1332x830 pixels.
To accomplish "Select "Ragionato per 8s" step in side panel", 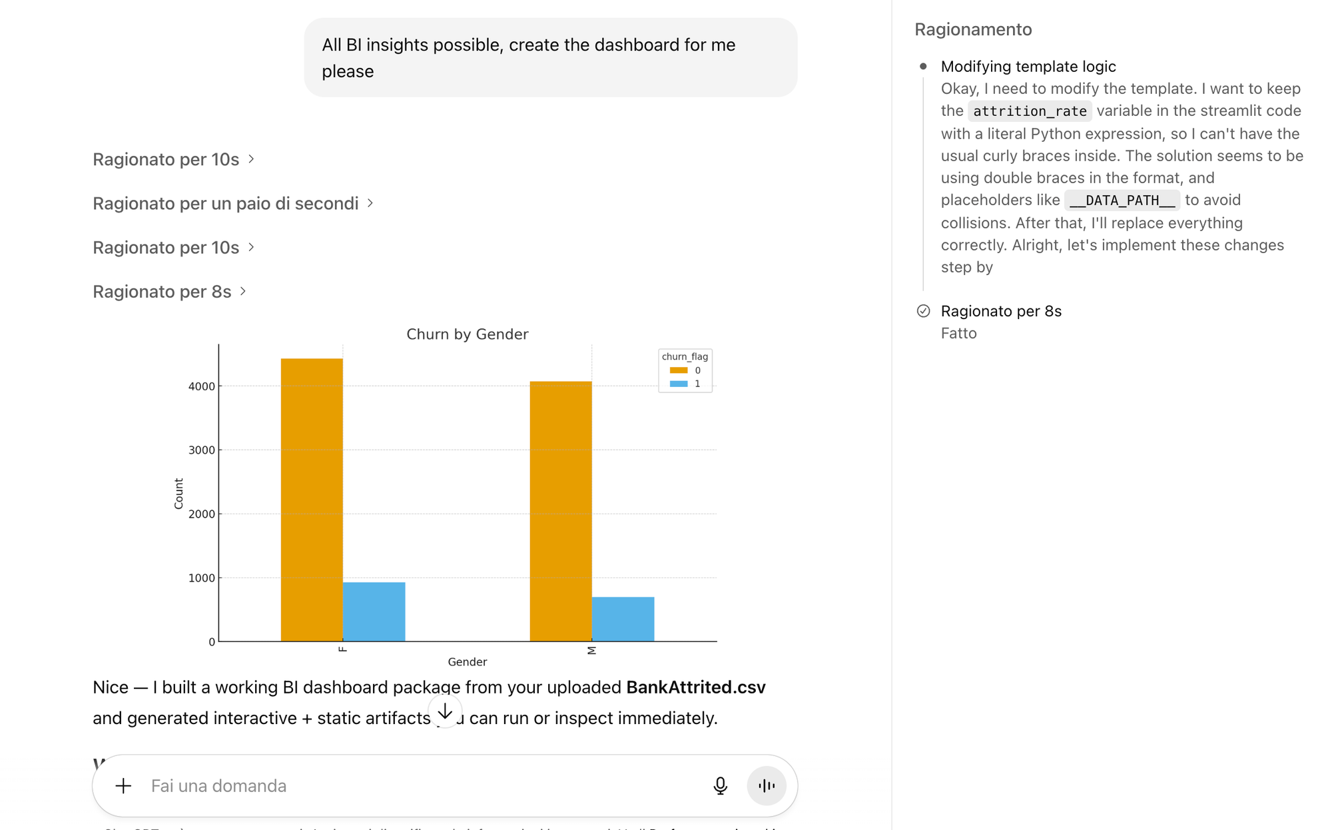I will [1000, 311].
